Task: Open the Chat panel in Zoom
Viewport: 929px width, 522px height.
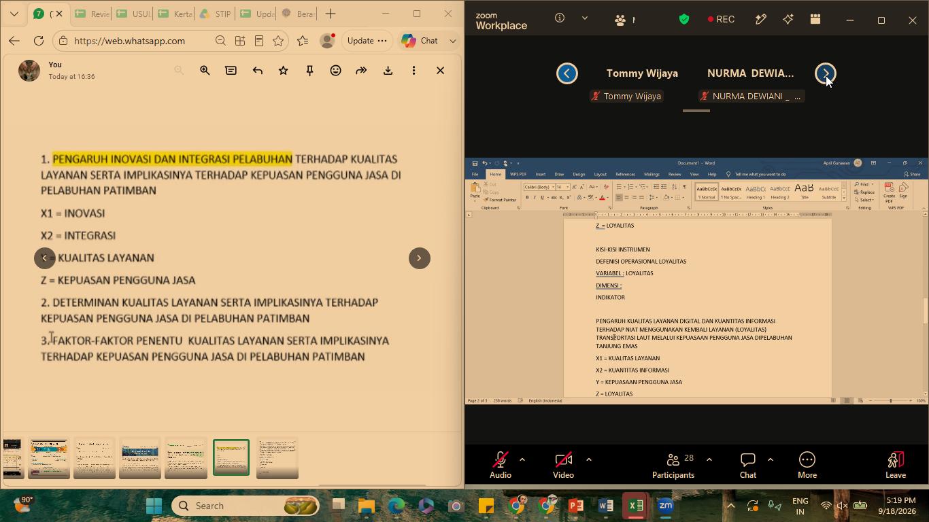Action: pos(748,466)
